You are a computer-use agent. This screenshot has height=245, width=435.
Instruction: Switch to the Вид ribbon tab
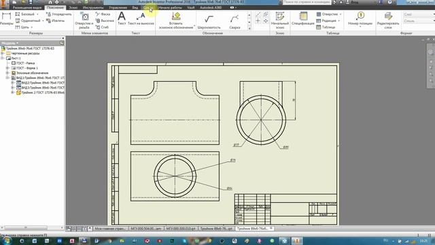tap(135, 7)
